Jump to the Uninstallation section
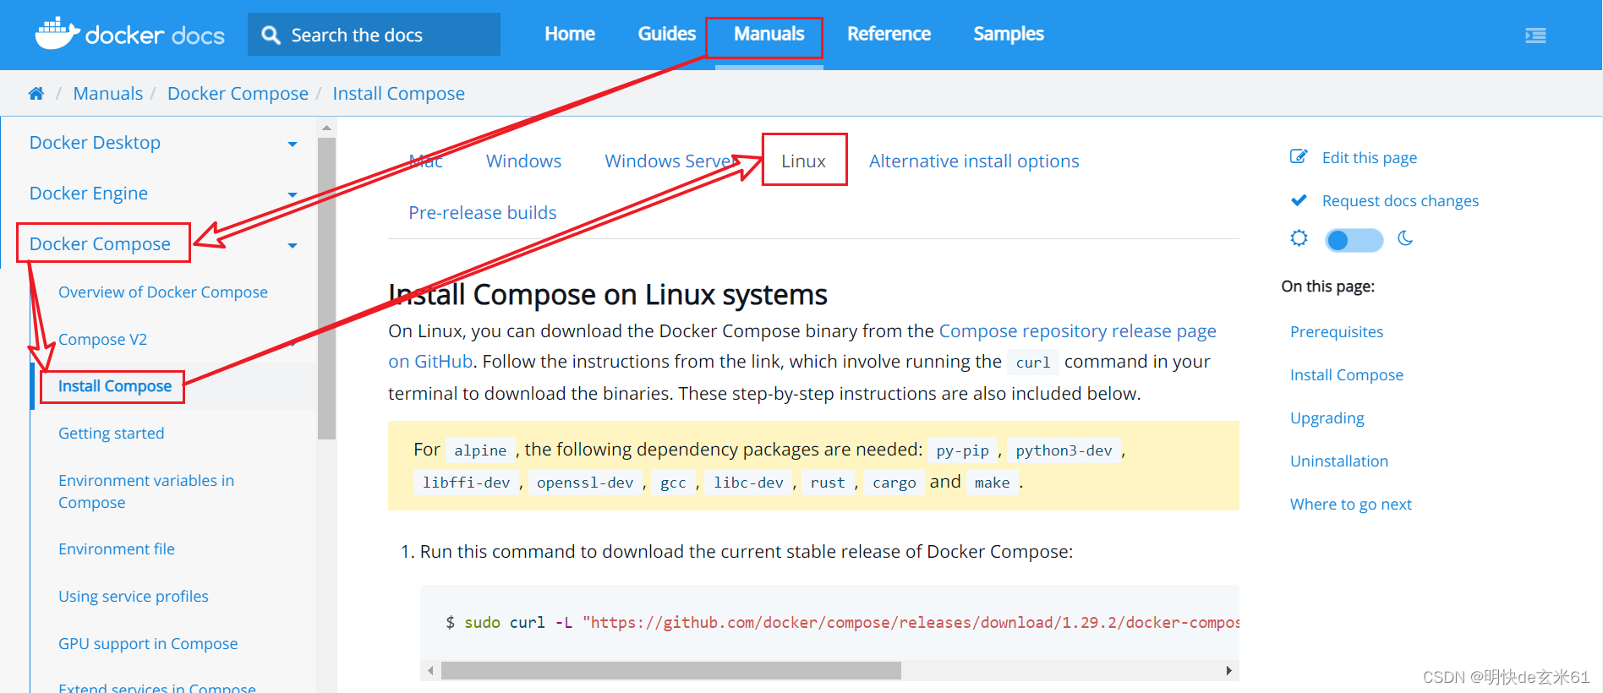Screen dimensions: 1603x693 (1339, 461)
